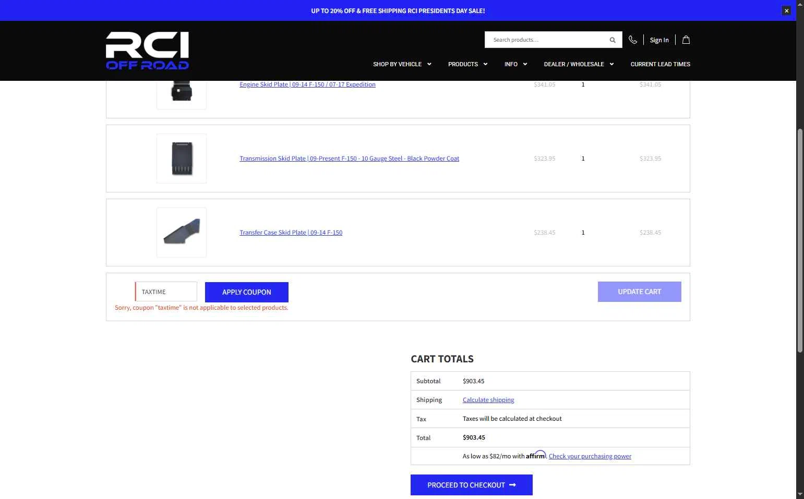Expand the Info menu chevron
Image resolution: width=804 pixels, height=499 pixels.
coord(525,64)
